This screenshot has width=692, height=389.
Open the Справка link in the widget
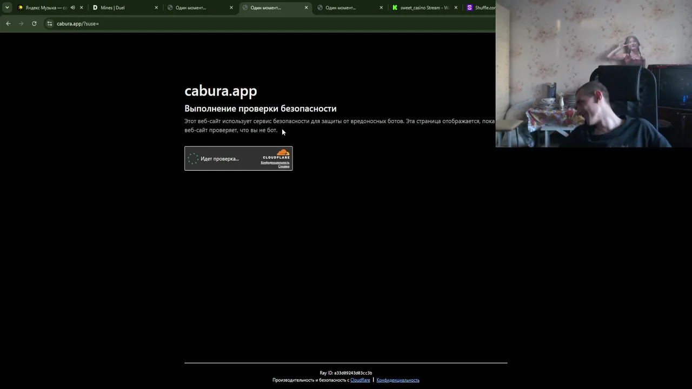284,166
